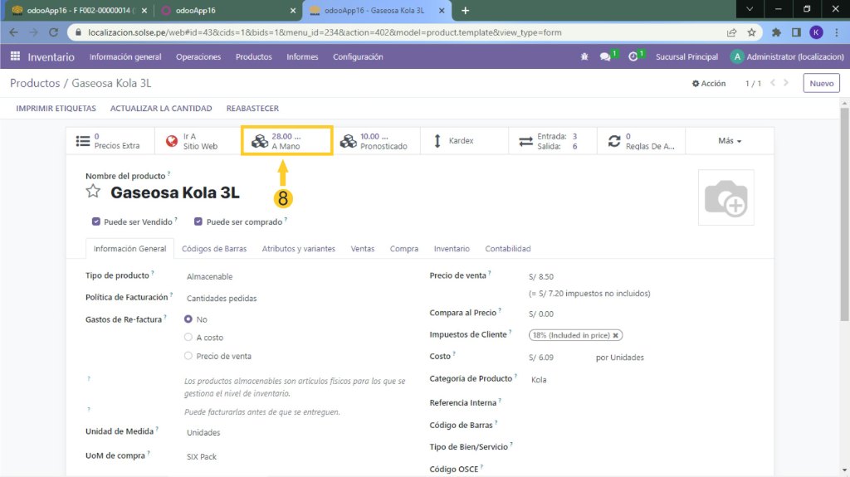The width and height of the screenshot is (850, 477).
Task: Open the Configuración menu
Action: pyautogui.click(x=358, y=57)
